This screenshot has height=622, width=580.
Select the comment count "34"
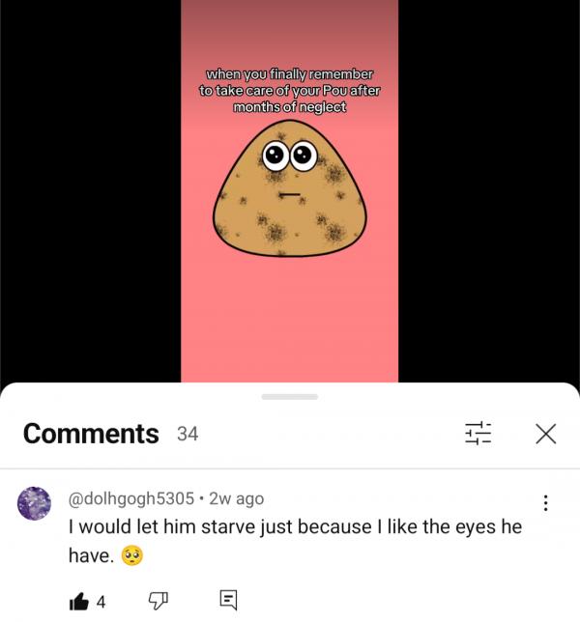[x=188, y=435]
